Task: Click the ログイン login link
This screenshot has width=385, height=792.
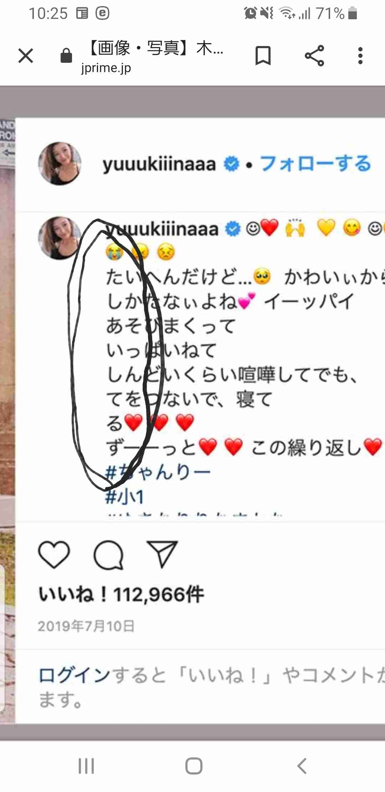Action: 74,675
